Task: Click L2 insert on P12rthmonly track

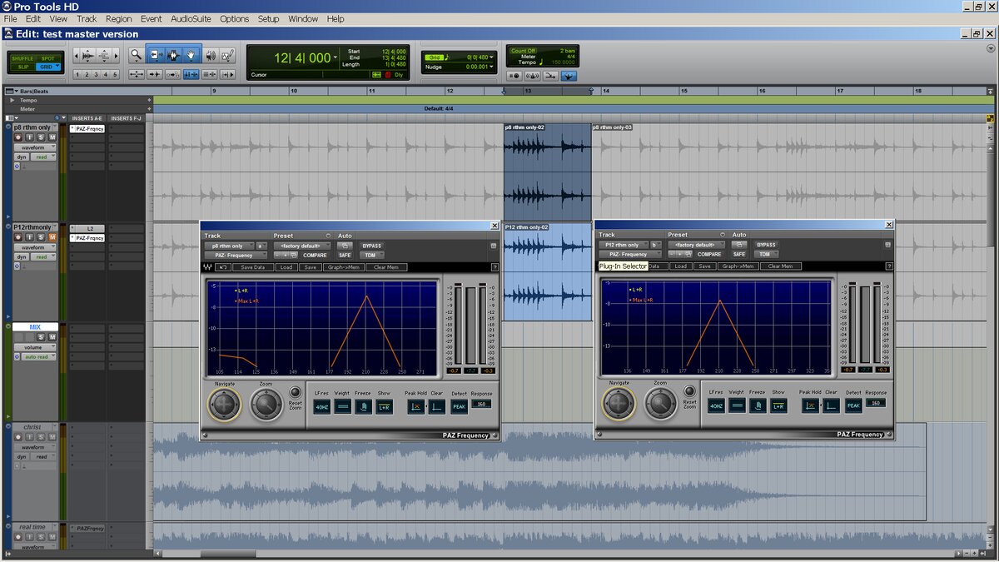Action: point(87,228)
